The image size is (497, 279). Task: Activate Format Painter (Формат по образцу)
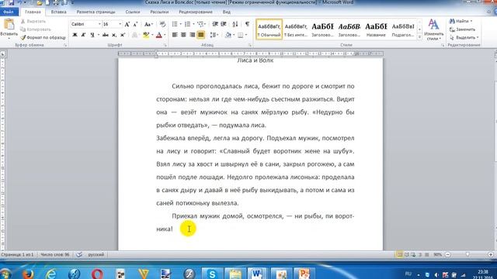click(43, 37)
